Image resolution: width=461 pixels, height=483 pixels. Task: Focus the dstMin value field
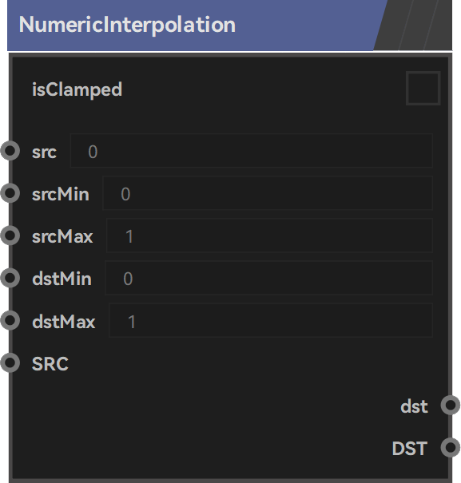[269, 278]
